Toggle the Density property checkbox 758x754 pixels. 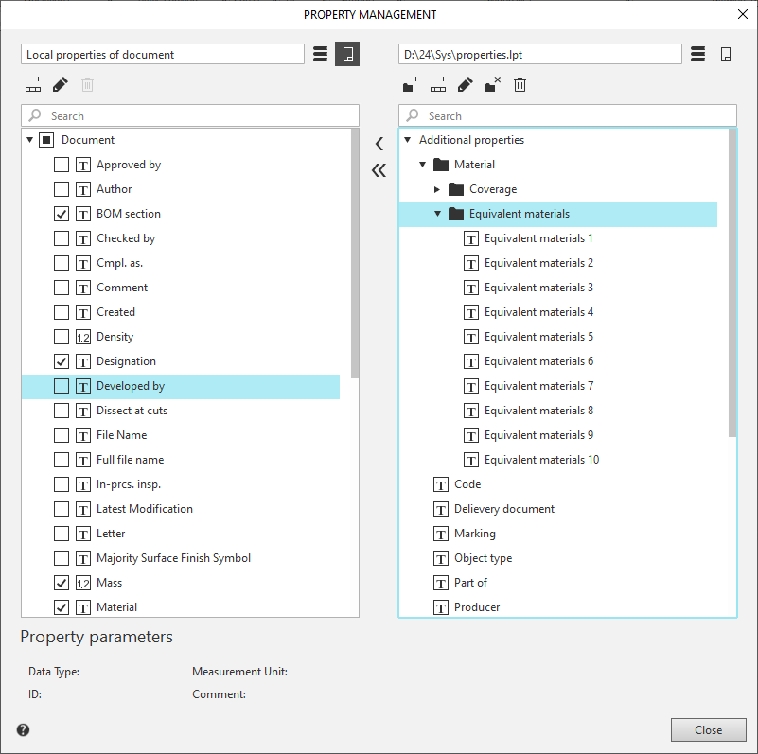click(62, 337)
